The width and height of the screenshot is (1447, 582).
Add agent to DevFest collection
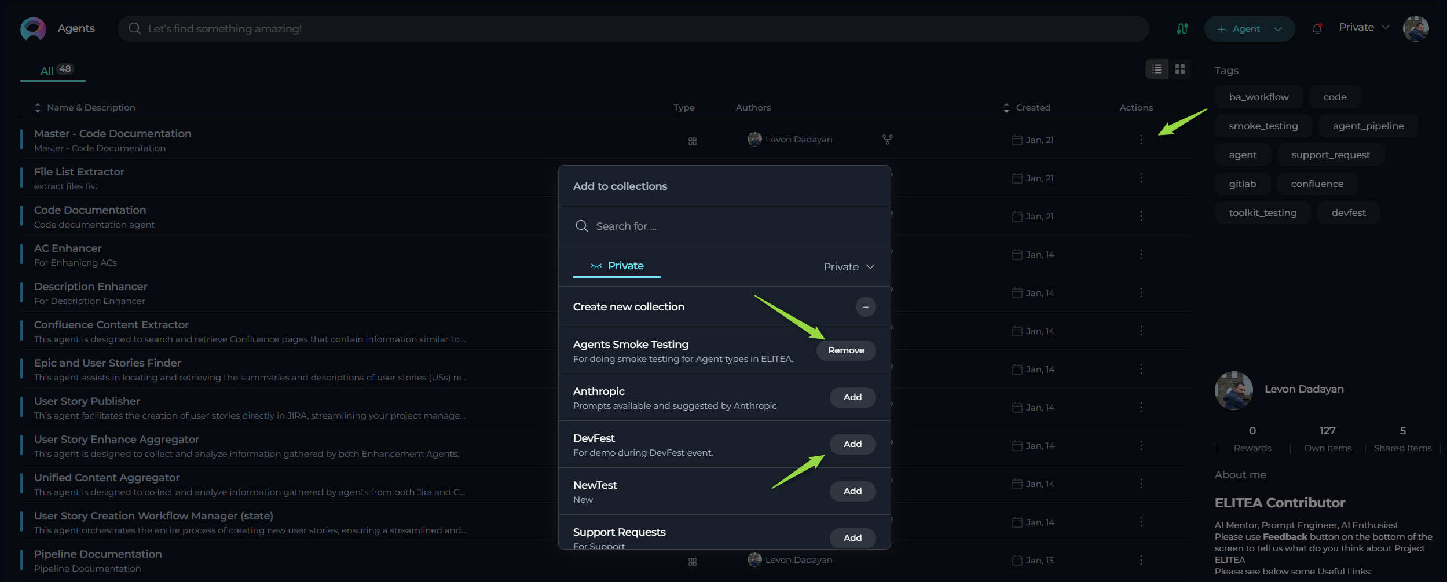click(852, 444)
